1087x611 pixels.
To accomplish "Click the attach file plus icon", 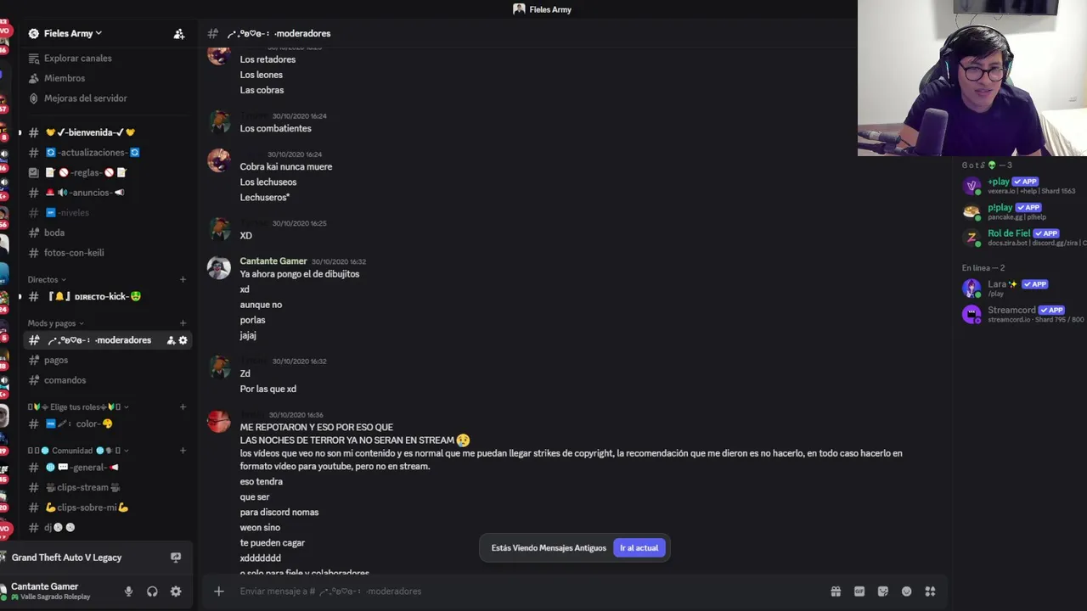I will (219, 591).
